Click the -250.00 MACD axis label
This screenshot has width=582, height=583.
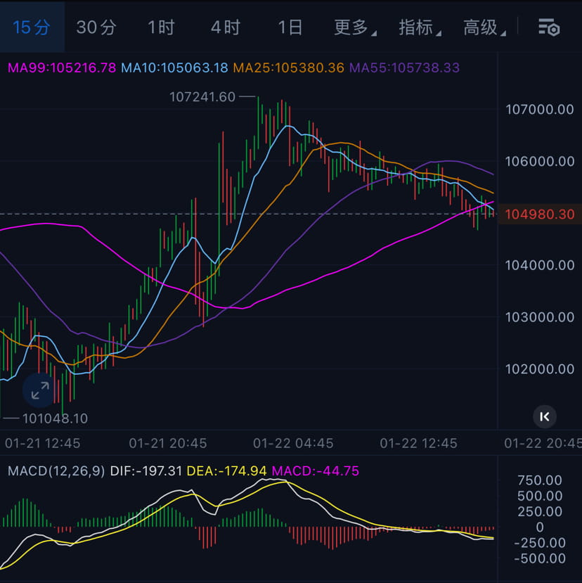540,543
